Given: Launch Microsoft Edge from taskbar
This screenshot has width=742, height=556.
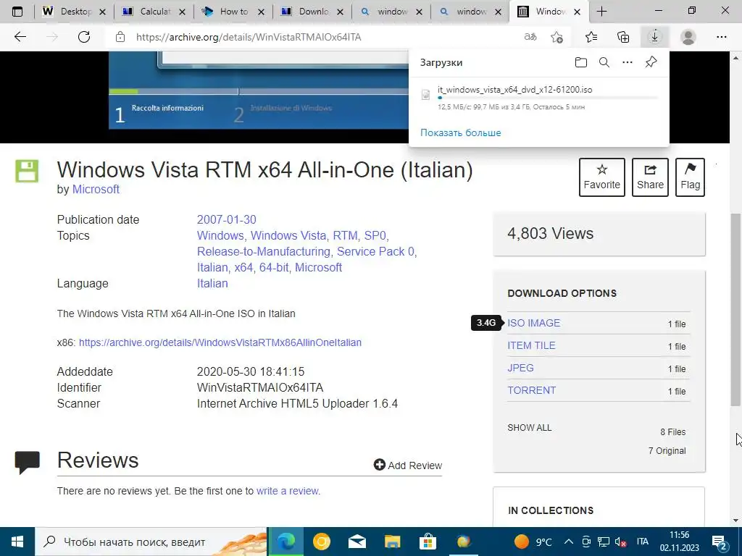Looking at the screenshot, I should tap(285, 542).
